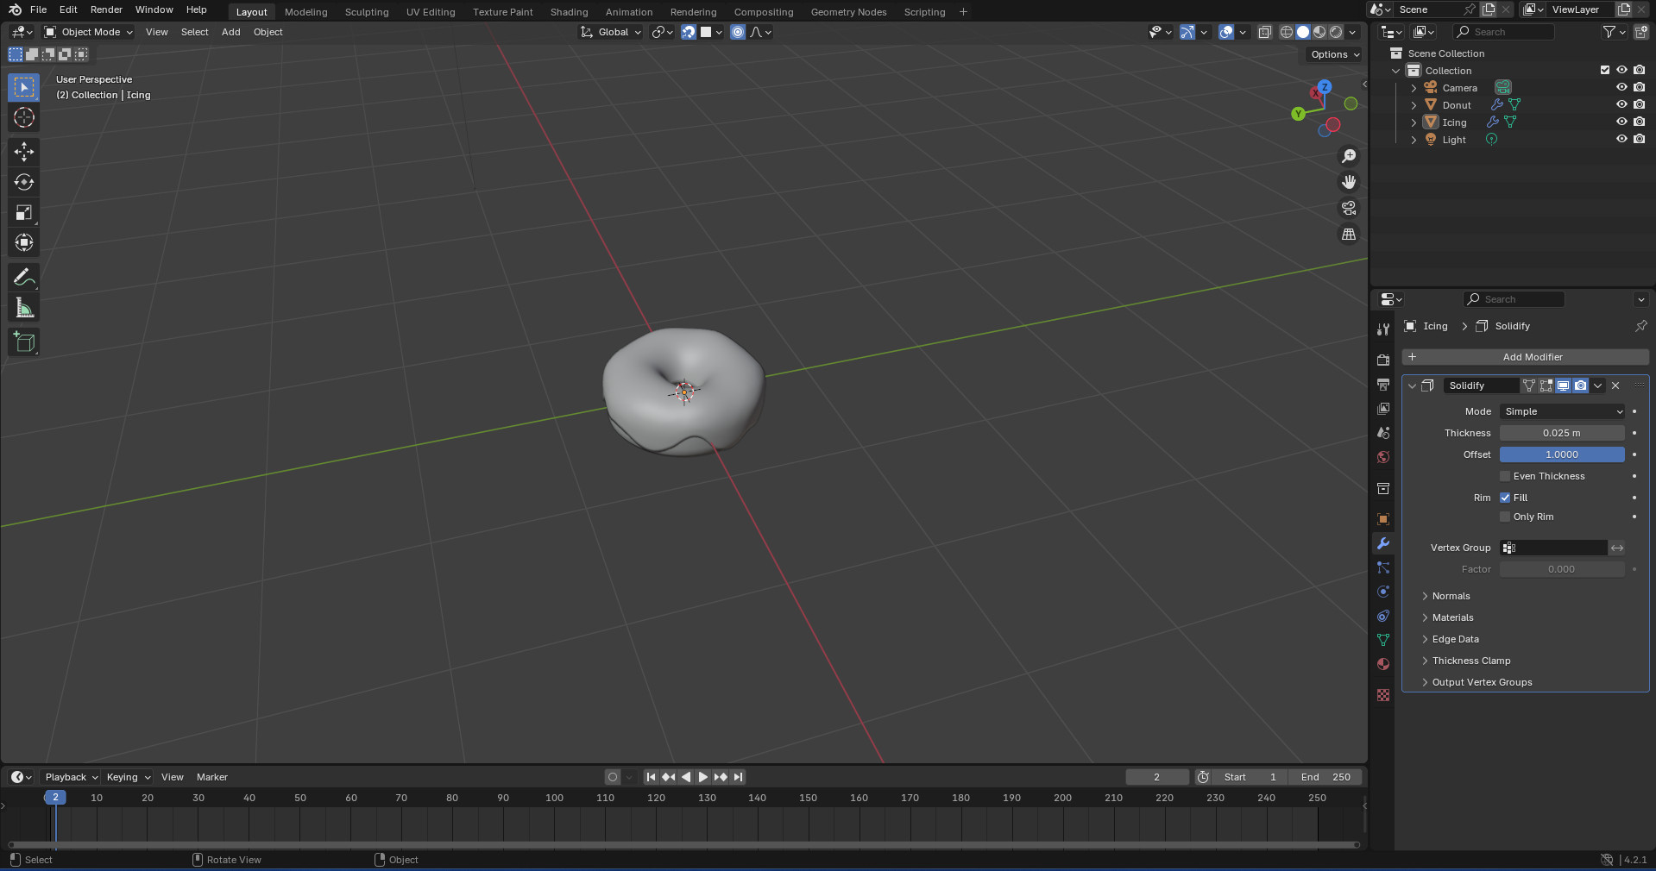Open the Object Data mesh properties tab

1383,640
